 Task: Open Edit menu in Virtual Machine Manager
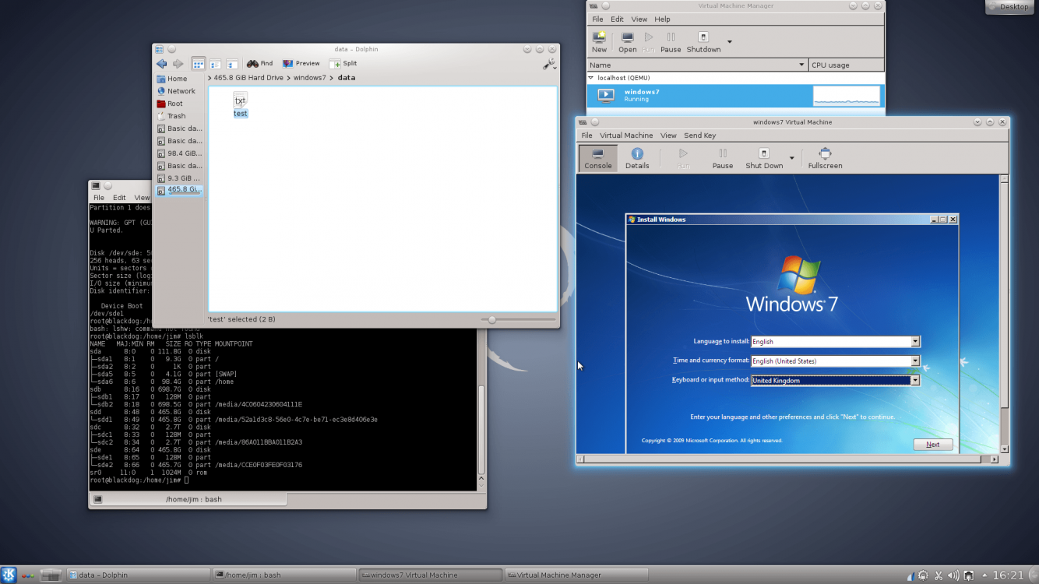[x=617, y=19]
